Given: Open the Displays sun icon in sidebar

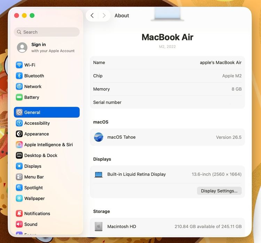Looking at the screenshot, I should coord(19,166).
